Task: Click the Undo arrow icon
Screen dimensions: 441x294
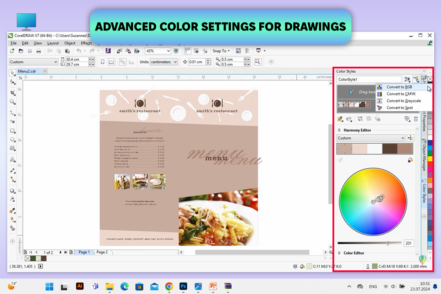Action: pos(79,51)
